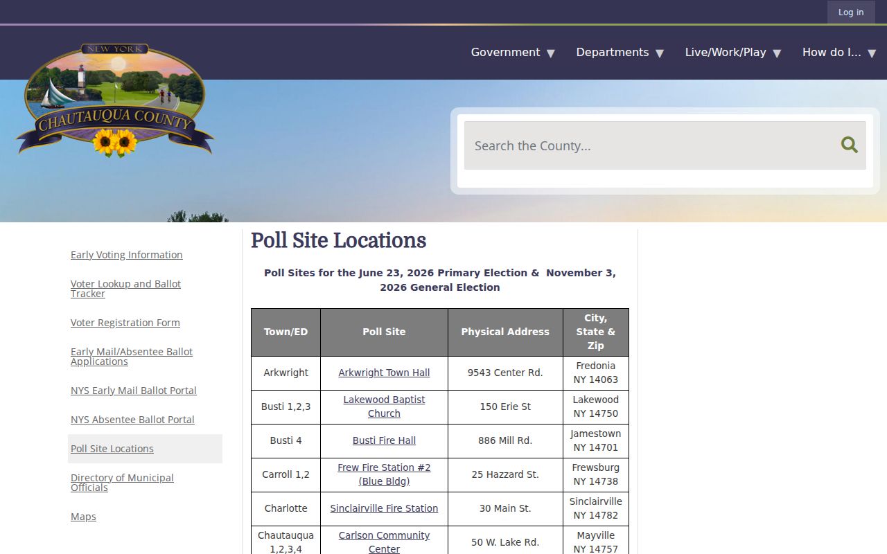The image size is (887, 554).
Task: Open Carlson Community Center link
Action: tap(384, 542)
